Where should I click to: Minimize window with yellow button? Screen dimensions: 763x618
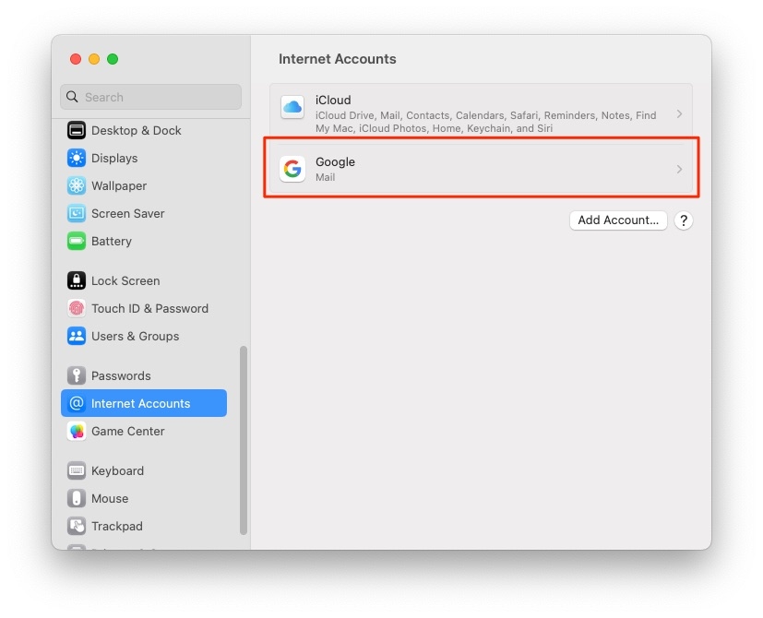pyautogui.click(x=94, y=59)
